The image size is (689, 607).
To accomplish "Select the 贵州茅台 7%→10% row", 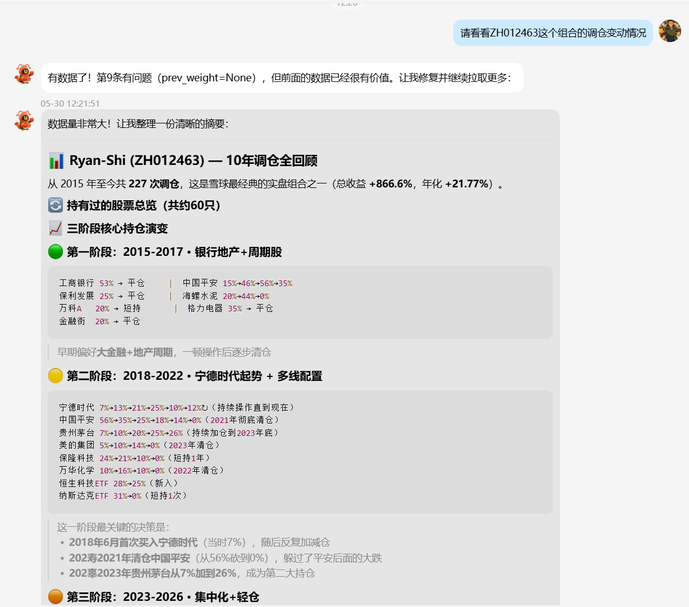I will (x=169, y=433).
